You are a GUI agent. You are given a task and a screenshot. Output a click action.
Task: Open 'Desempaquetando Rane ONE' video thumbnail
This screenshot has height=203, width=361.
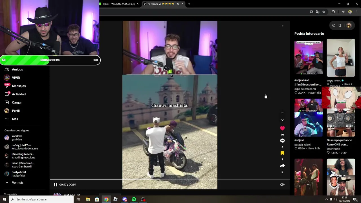(x=341, y=123)
